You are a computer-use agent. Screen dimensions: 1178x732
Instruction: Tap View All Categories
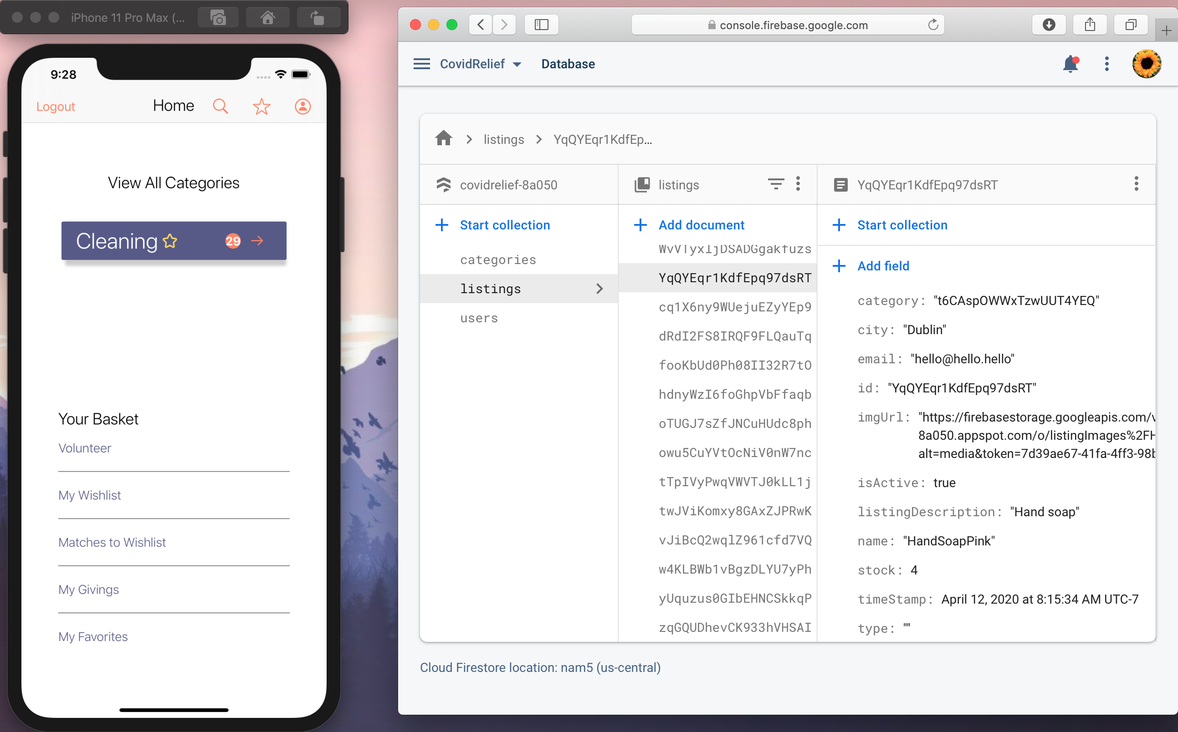coord(174,183)
